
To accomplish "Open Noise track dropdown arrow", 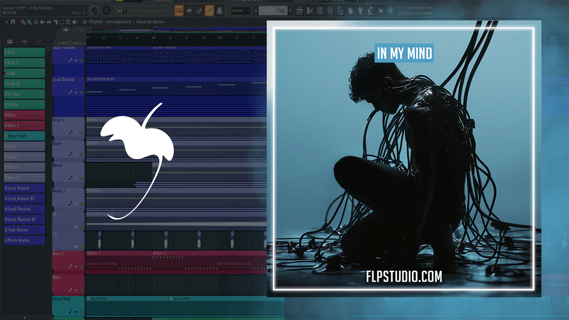I will pos(76,178).
